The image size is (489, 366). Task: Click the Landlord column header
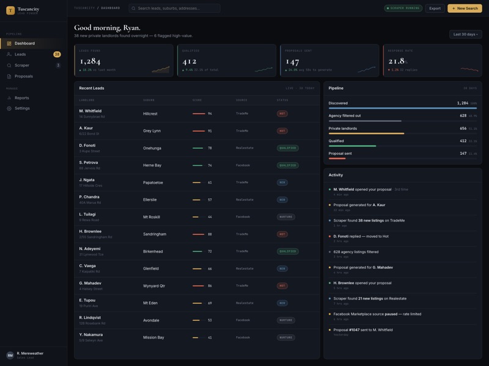pyautogui.click(x=87, y=100)
